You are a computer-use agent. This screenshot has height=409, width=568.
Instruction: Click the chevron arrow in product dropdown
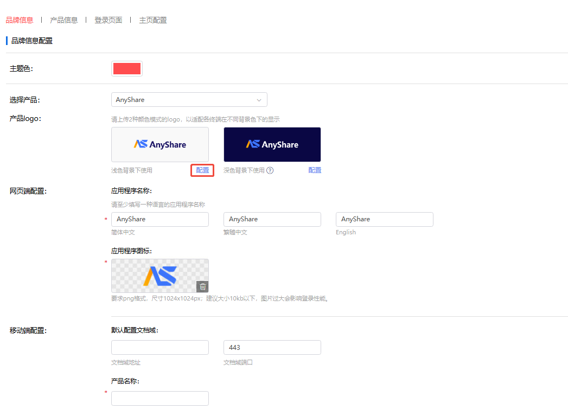click(259, 100)
